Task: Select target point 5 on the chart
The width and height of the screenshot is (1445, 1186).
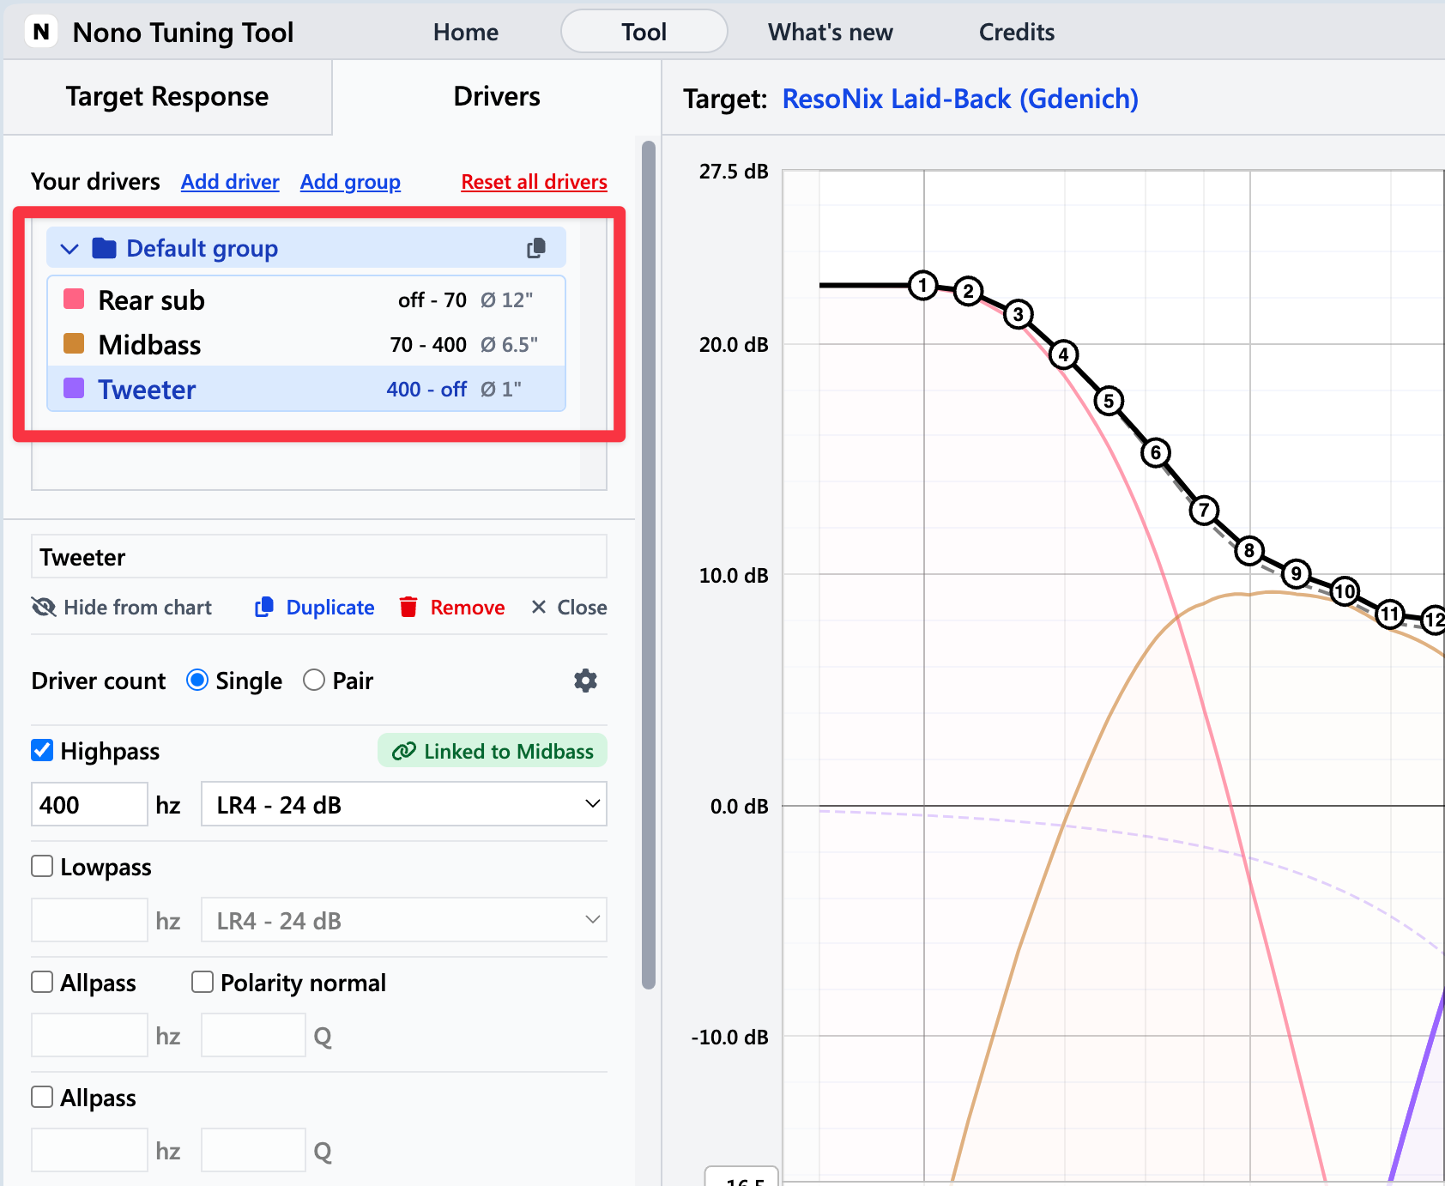Action: 1109,401
